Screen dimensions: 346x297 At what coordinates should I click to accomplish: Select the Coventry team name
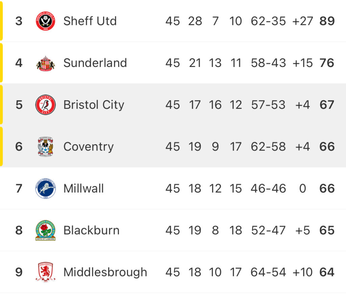coord(89,147)
